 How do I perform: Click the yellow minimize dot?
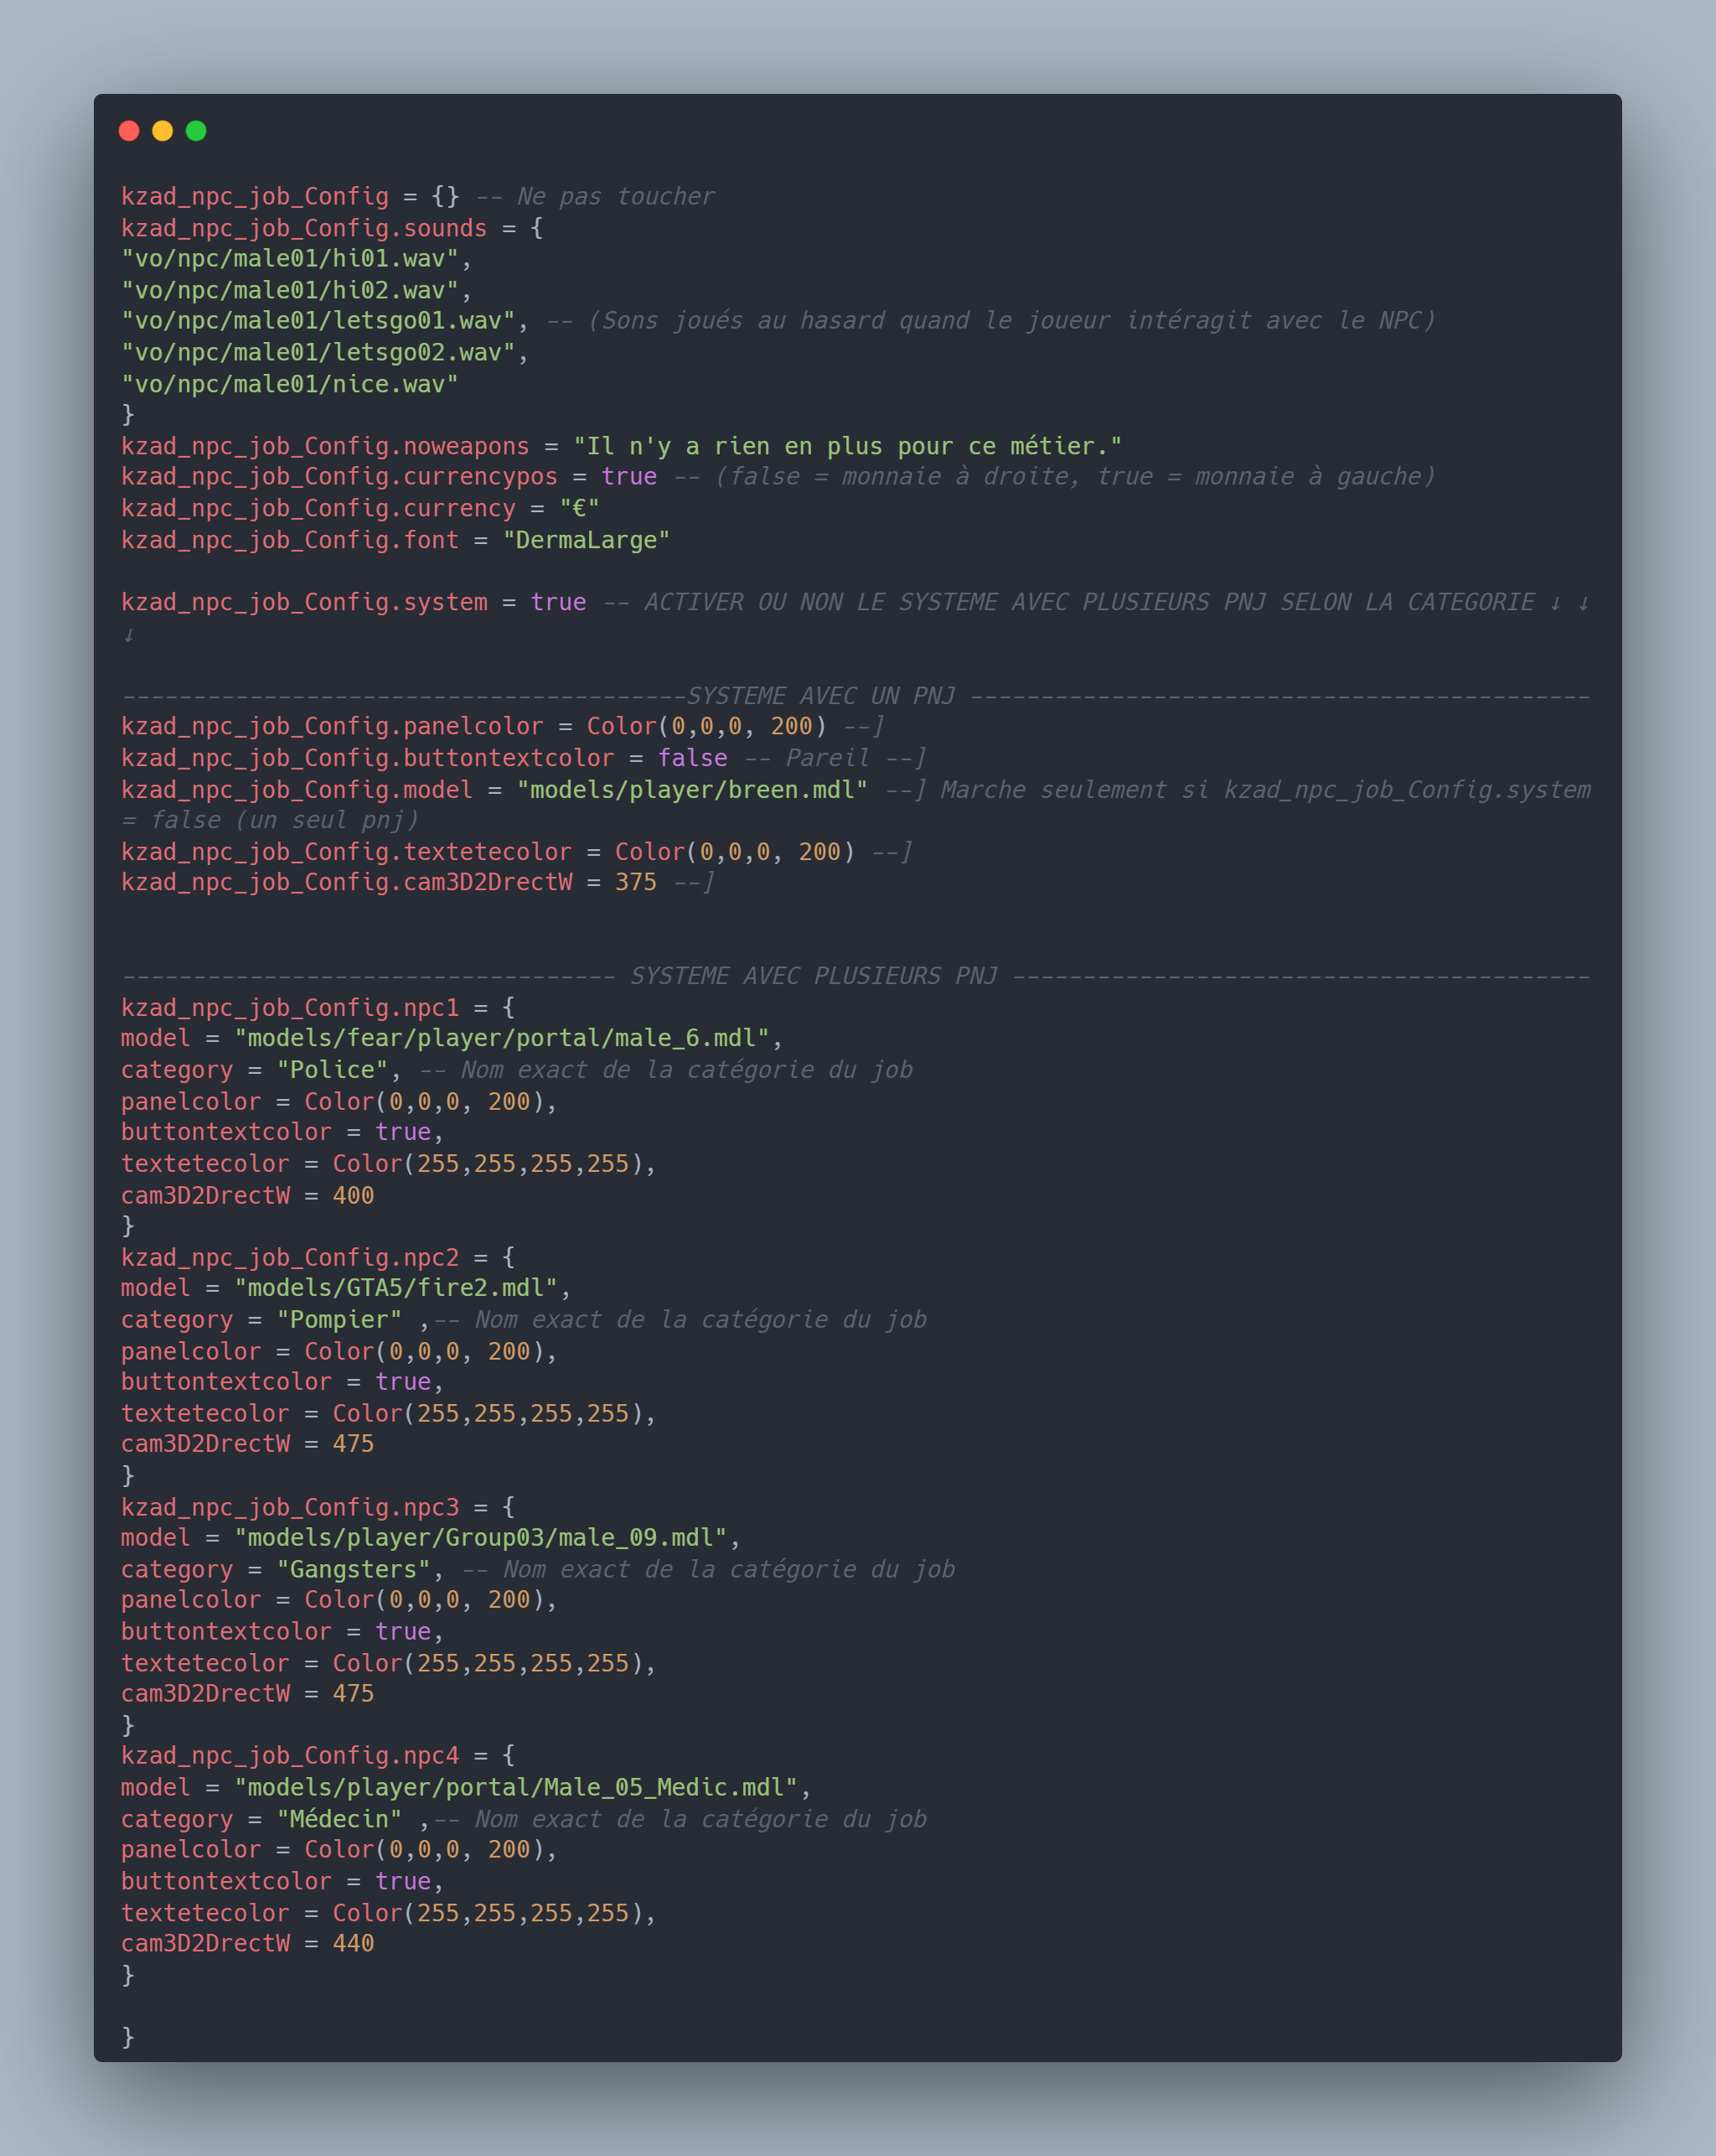tap(163, 131)
